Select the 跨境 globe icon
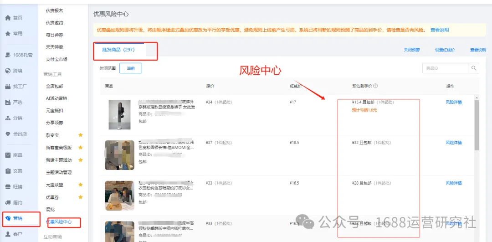 tap(8, 71)
